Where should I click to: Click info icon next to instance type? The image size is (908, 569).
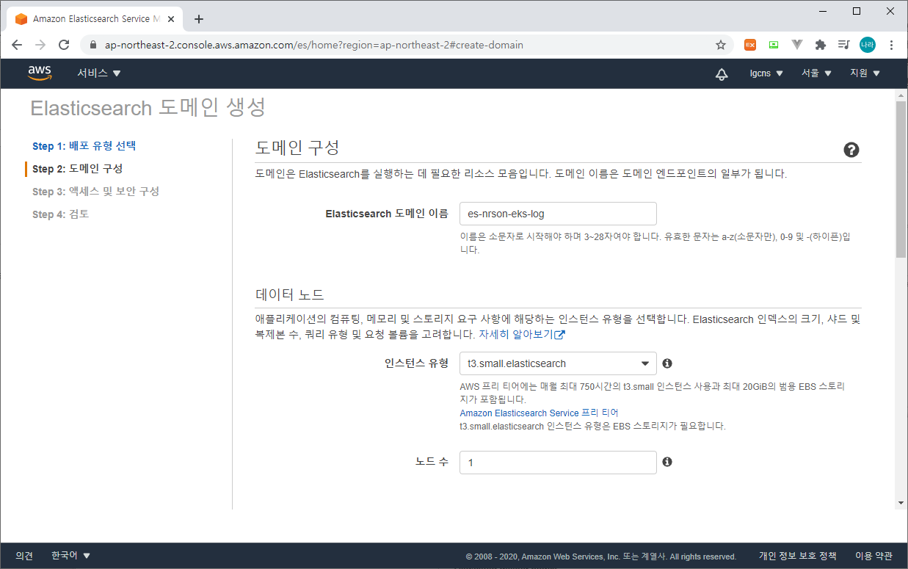pos(667,363)
